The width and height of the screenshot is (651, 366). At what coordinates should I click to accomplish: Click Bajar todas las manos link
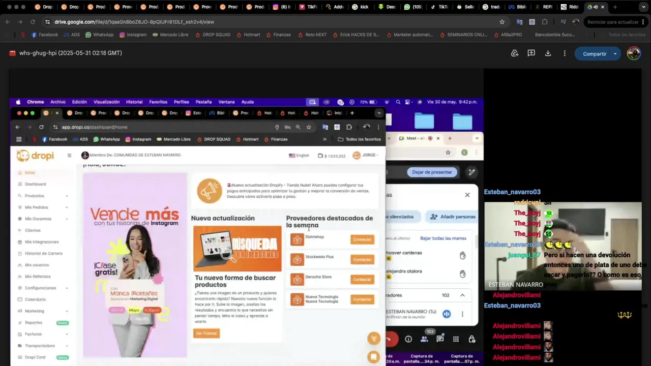443,238
